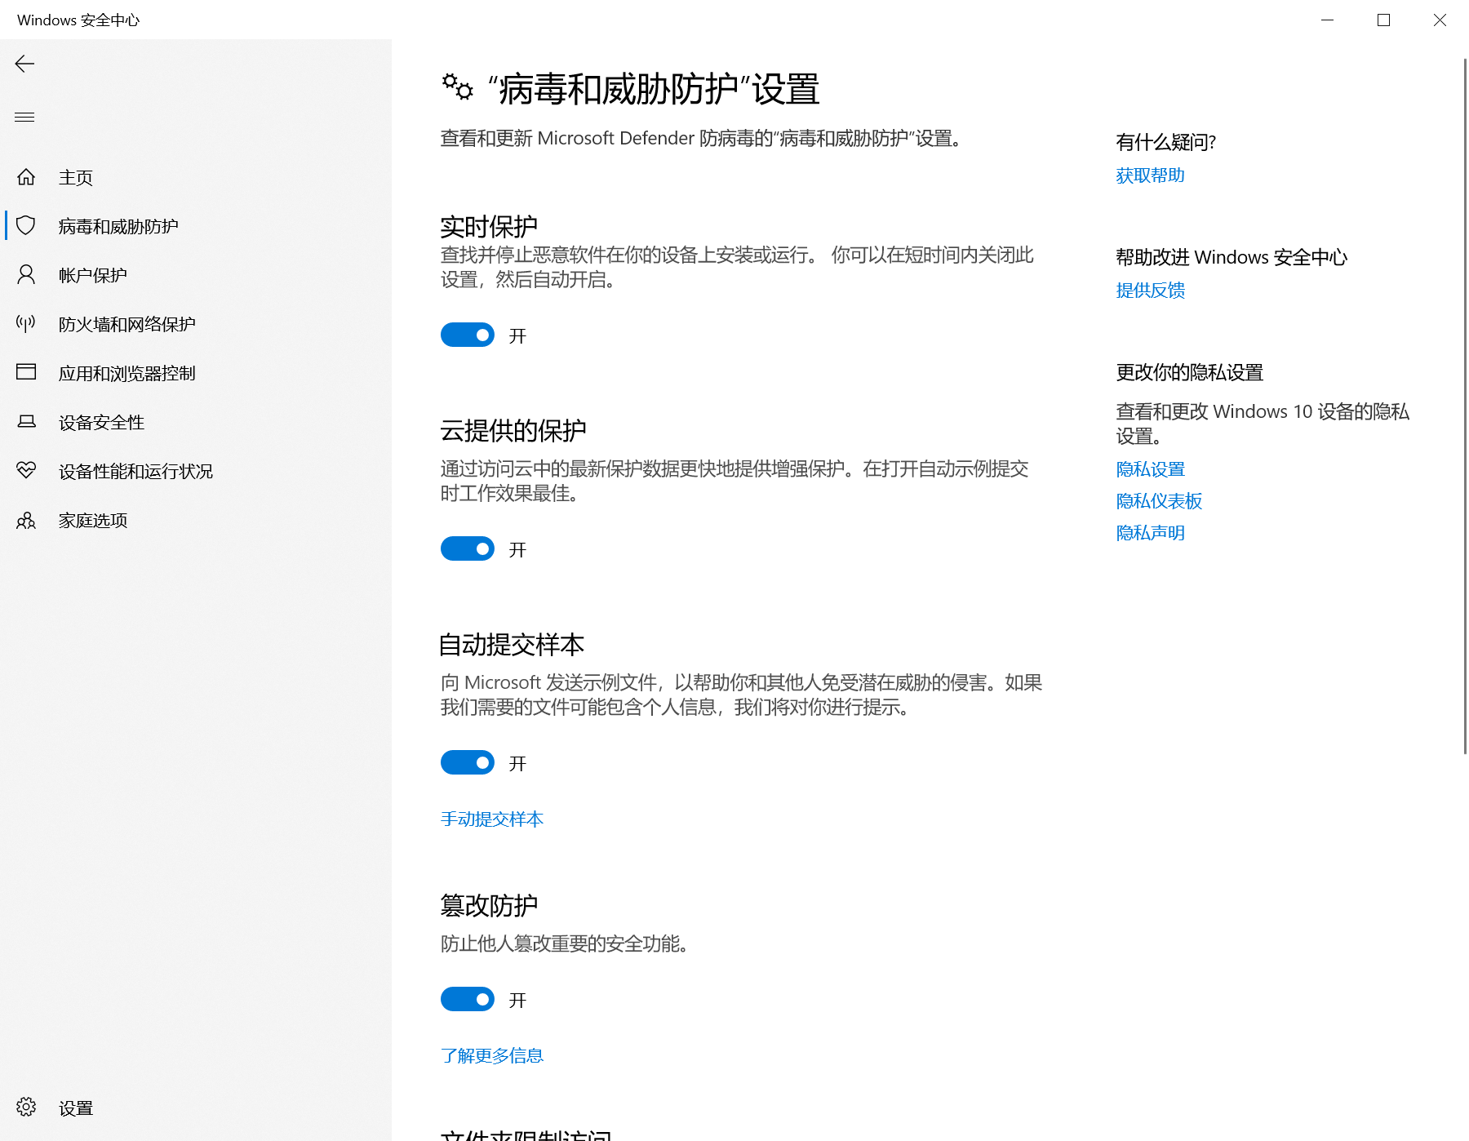Image resolution: width=1469 pixels, height=1141 pixels.
Task: Click the 实时保护 heading
Action: click(489, 226)
